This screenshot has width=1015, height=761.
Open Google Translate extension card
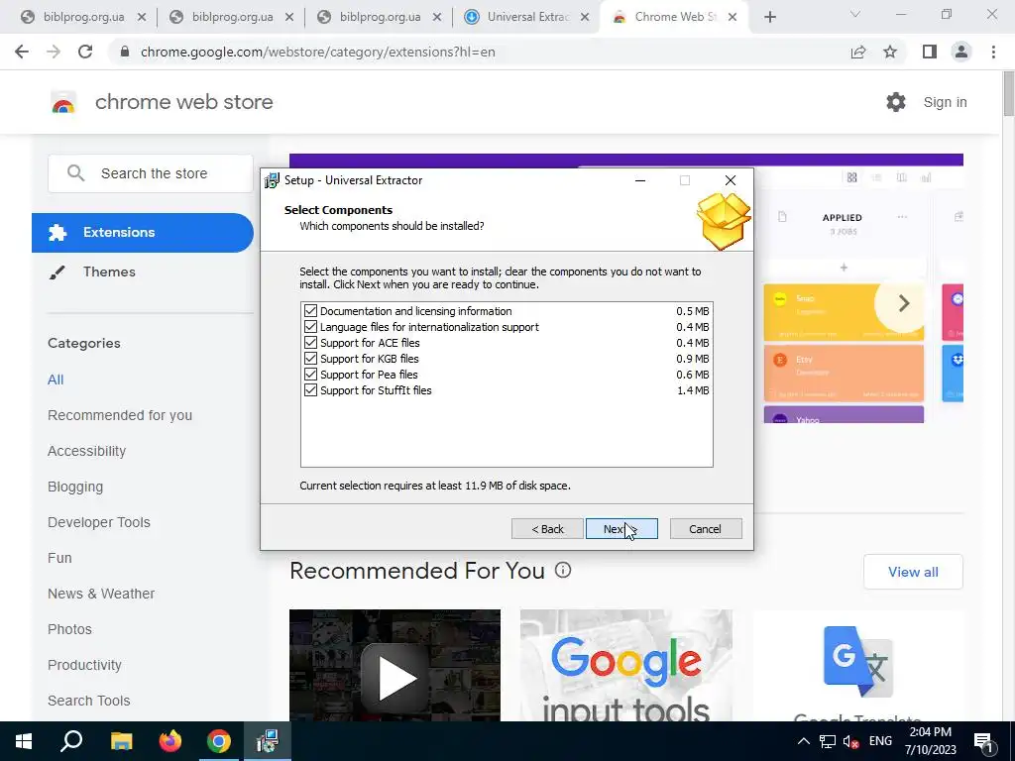pos(858,665)
